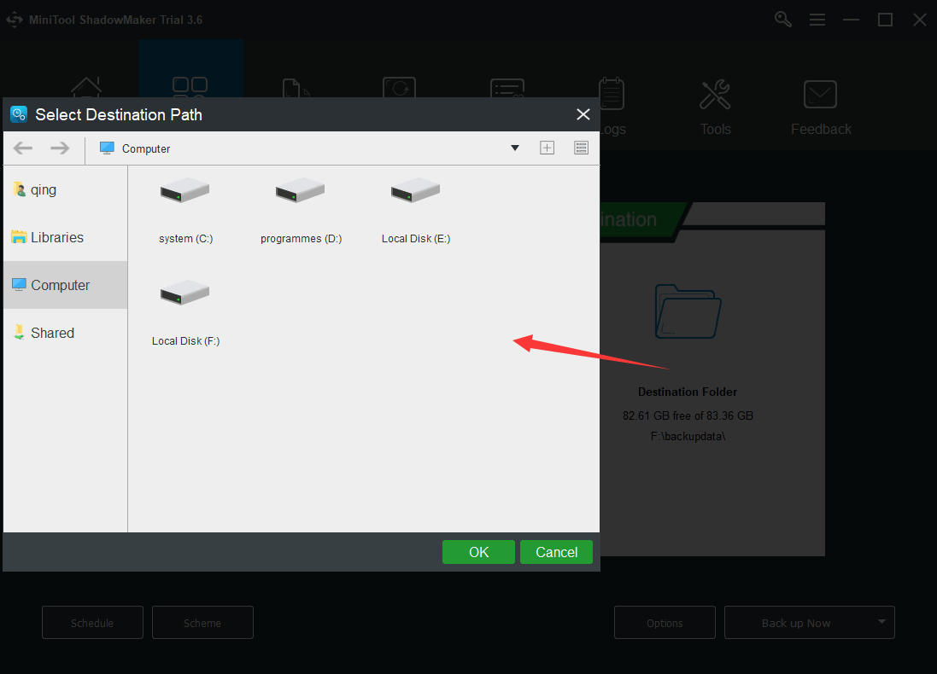Image resolution: width=937 pixels, height=674 pixels.
Task: Open Libraries in the sidebar
Action: click(65, 237)
